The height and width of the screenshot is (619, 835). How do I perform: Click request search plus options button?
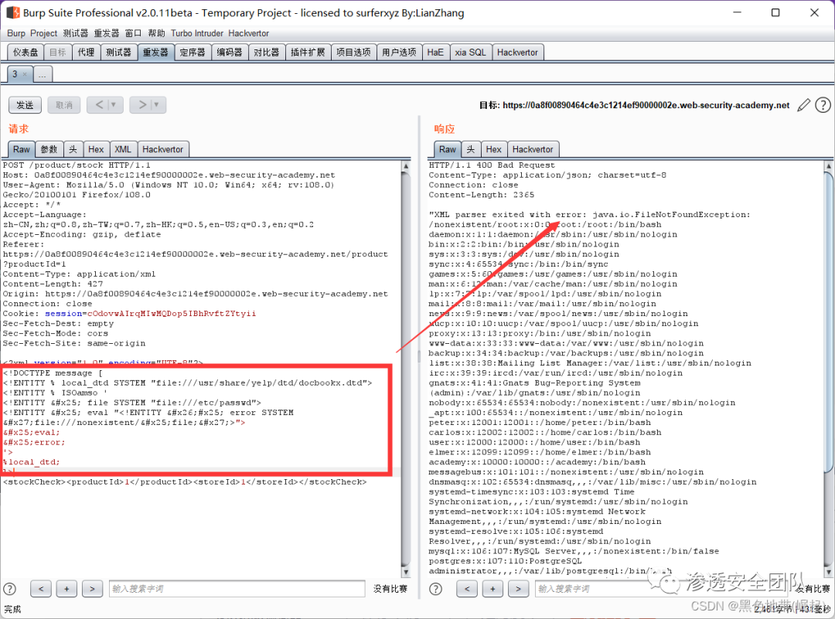point(66,589)
